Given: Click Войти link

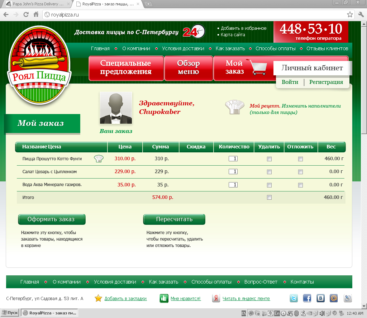Looking at the screenshot, I should (290, 82).
